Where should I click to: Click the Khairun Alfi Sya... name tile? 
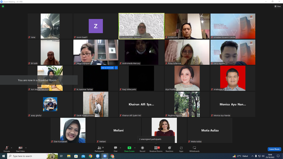(141, 104)
